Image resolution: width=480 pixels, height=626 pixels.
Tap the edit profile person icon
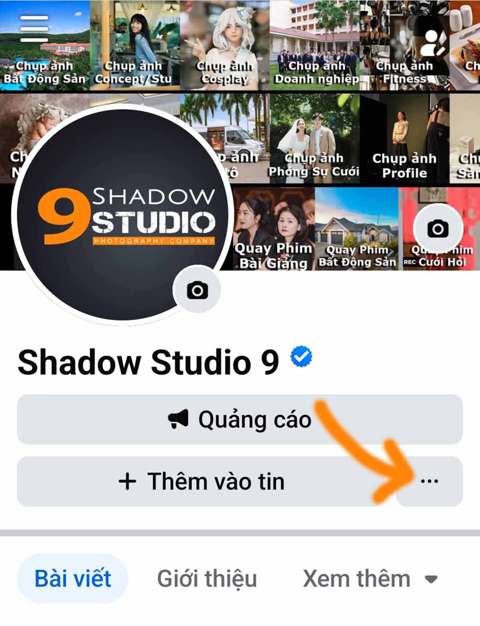pyautogui.click(x=432, y=44)
